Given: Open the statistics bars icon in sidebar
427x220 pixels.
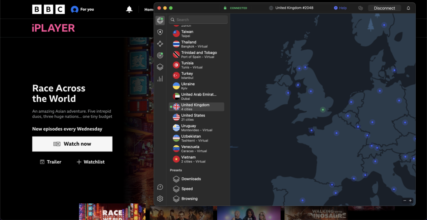Looking at the screenshot, I should point(160,79).
